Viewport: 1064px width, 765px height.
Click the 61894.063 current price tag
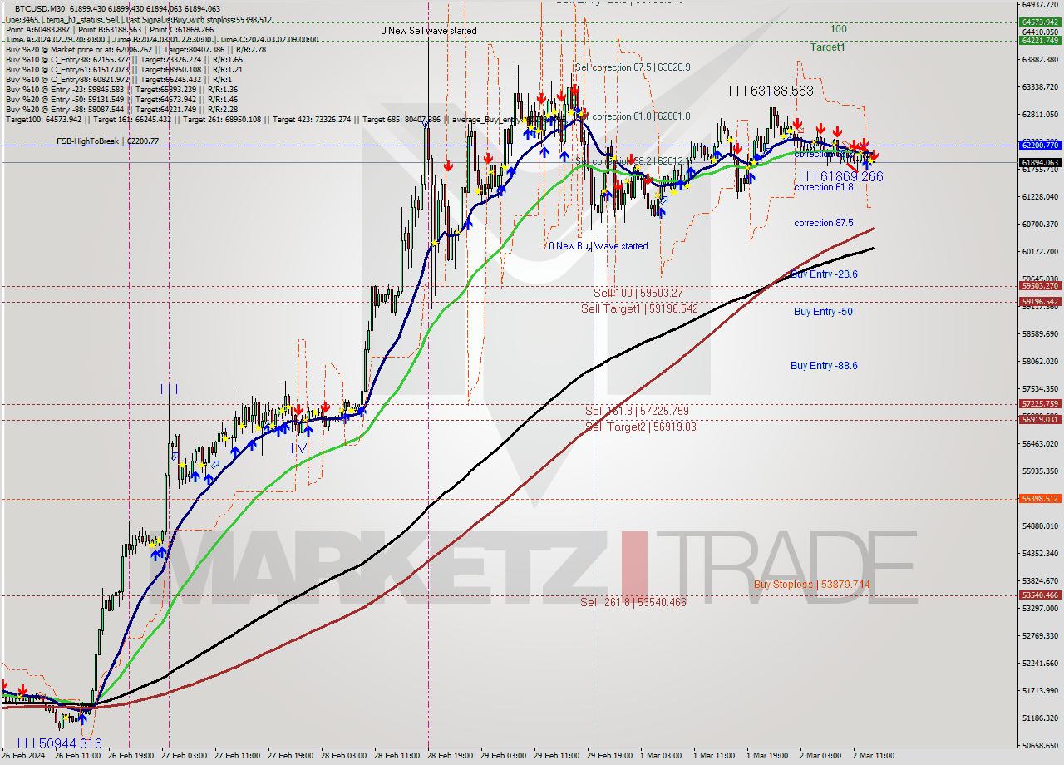tap(1040, 163)
